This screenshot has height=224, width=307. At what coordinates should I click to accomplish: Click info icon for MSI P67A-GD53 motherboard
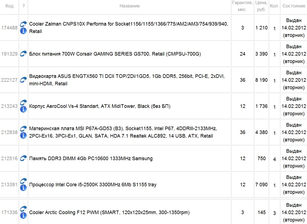tap(23, 135)
